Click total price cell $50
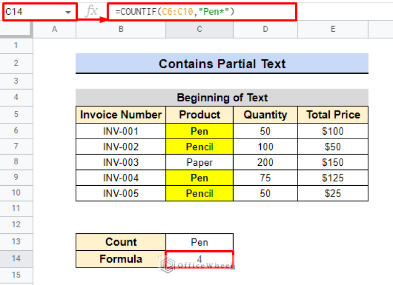The width and height of the screenshot is (393, 285). (333, 147)
